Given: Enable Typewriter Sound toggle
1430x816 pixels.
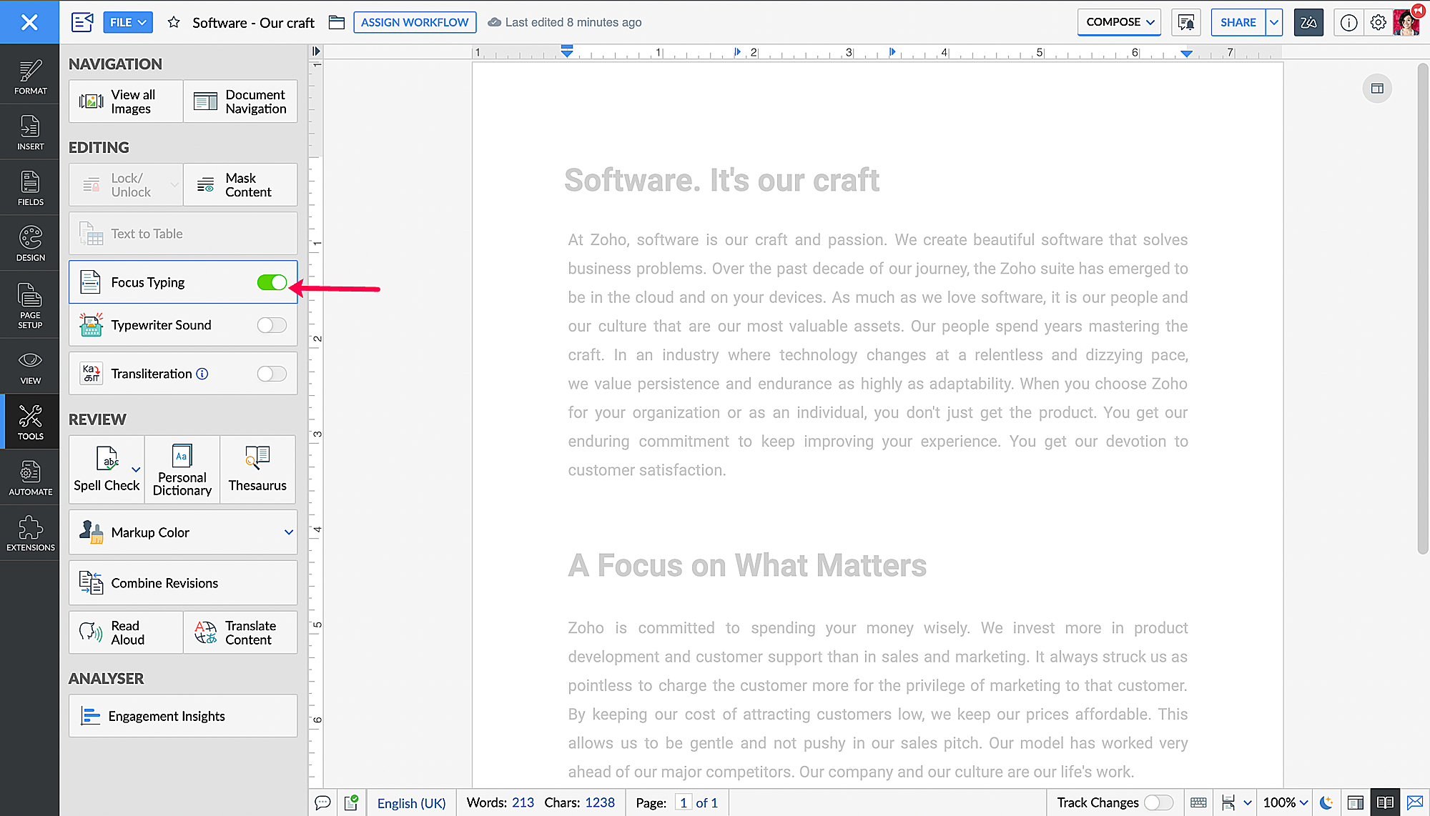Looking at the screenshot, I should (272, 325).
